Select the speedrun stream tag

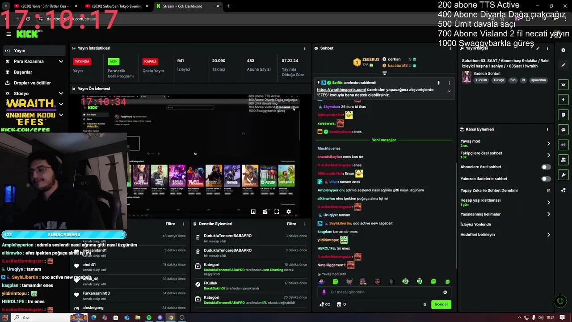point(538,80)
